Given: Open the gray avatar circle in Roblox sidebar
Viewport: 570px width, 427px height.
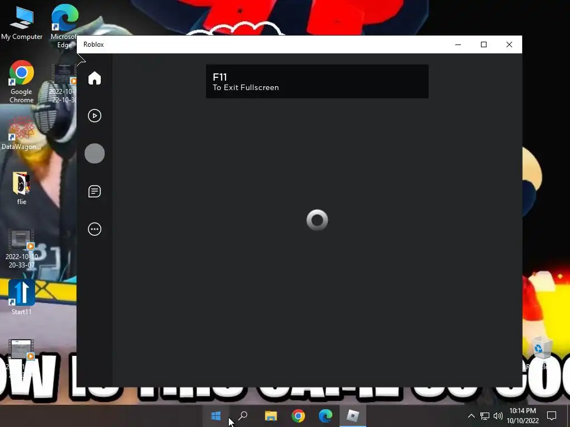Looking at the screenshot, I should [x=95, y=153].
